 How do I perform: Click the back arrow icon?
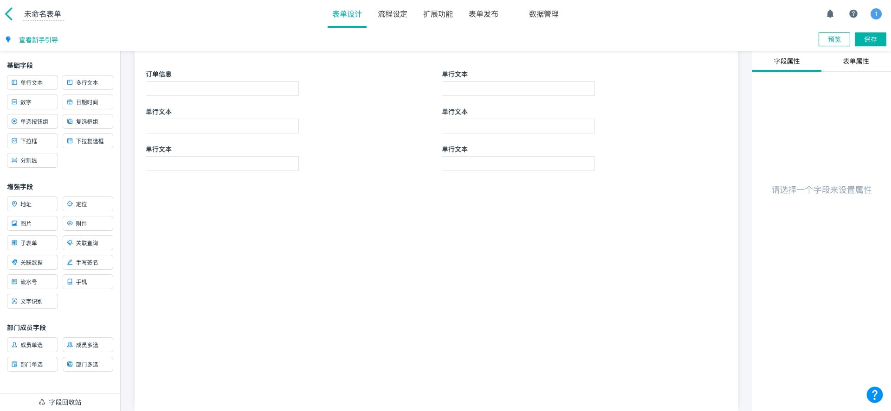[9, 14]
